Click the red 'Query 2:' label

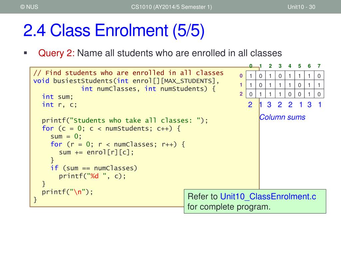56,53
